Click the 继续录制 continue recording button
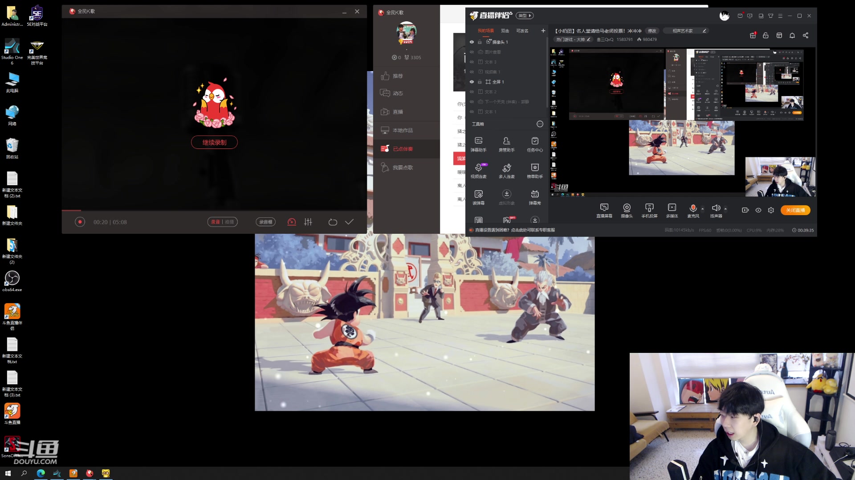Screen dimensions: 855x480 pyautogui.click(x=214, y=142)
